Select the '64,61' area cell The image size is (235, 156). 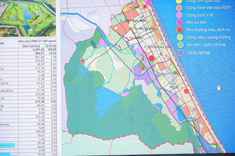pos(40,105)
